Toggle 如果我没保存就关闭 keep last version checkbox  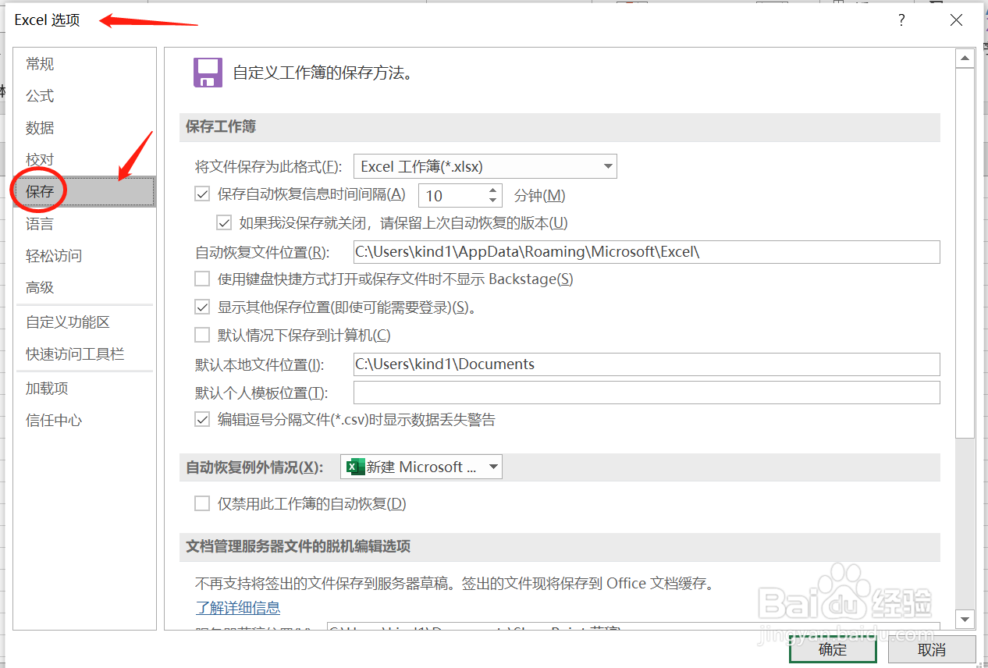pyautogui.click(x=224, y=222)
